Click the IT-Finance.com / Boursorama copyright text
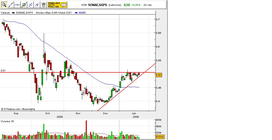The height and width of the screenshot is (140, 272). [x=18, y=109]
